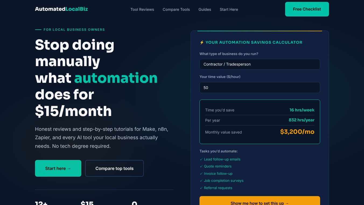Click the Time you'd save label
This screenshot has width=364, height=205.
click(x=220, y=110)
